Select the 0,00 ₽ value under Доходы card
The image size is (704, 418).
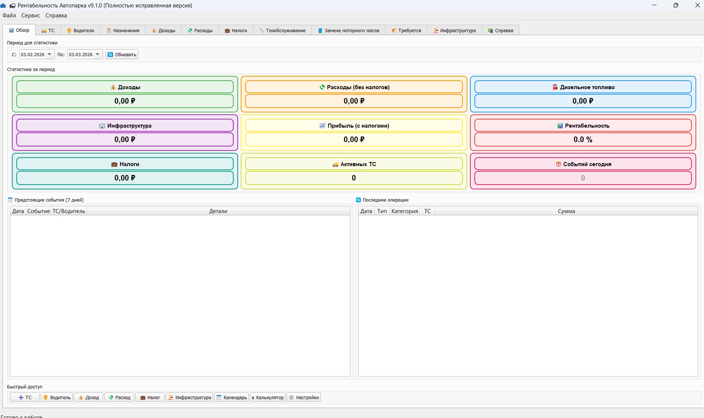tap(125, 101)
